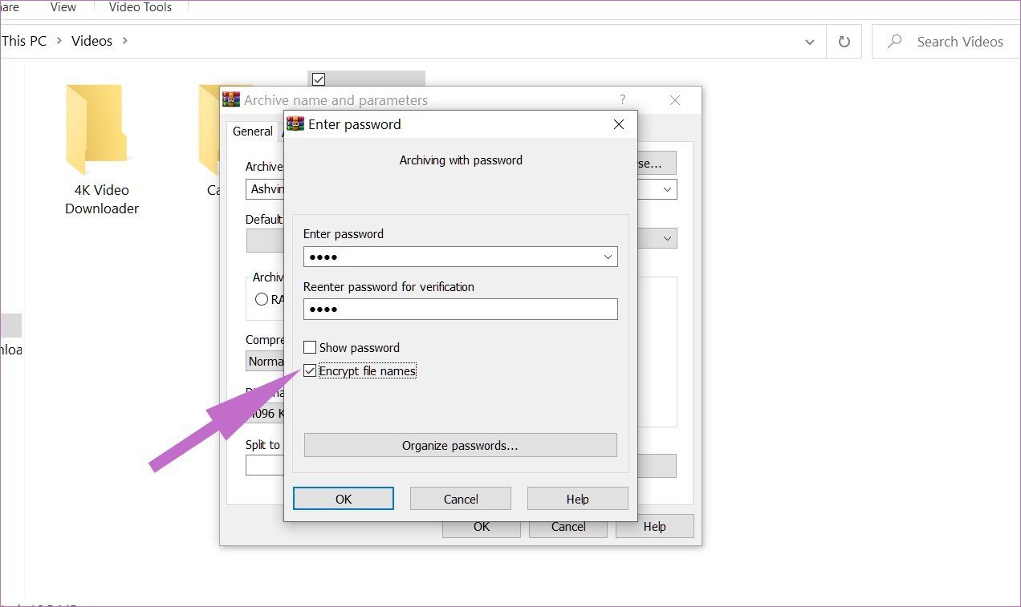
Task: Focus the Reenter password field
Action: point(461,310)
